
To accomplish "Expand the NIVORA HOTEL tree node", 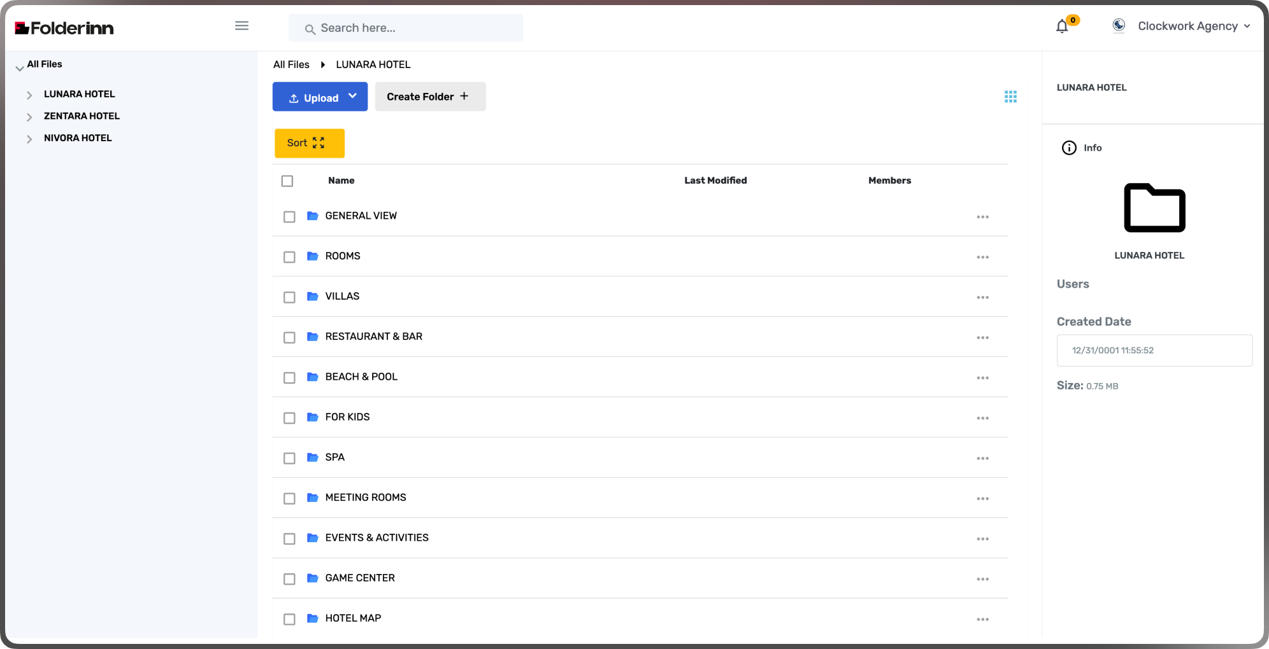I will (x=29, y=139).
